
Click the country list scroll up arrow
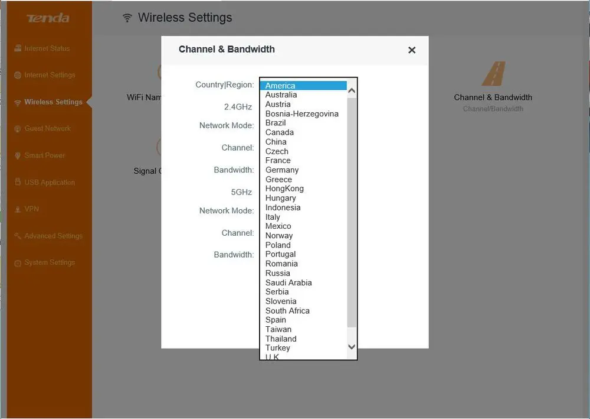(x=352, y=91)
